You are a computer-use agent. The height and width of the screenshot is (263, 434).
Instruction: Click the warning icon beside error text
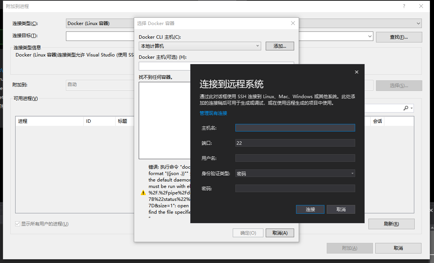pyautogui.click(x=143, y=193)
